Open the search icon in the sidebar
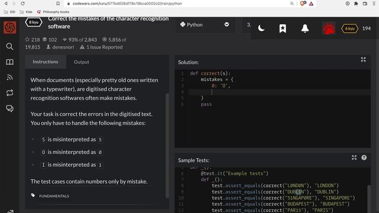Image resolution: width=379 pixels, height=213 pixels. point(9,46)
